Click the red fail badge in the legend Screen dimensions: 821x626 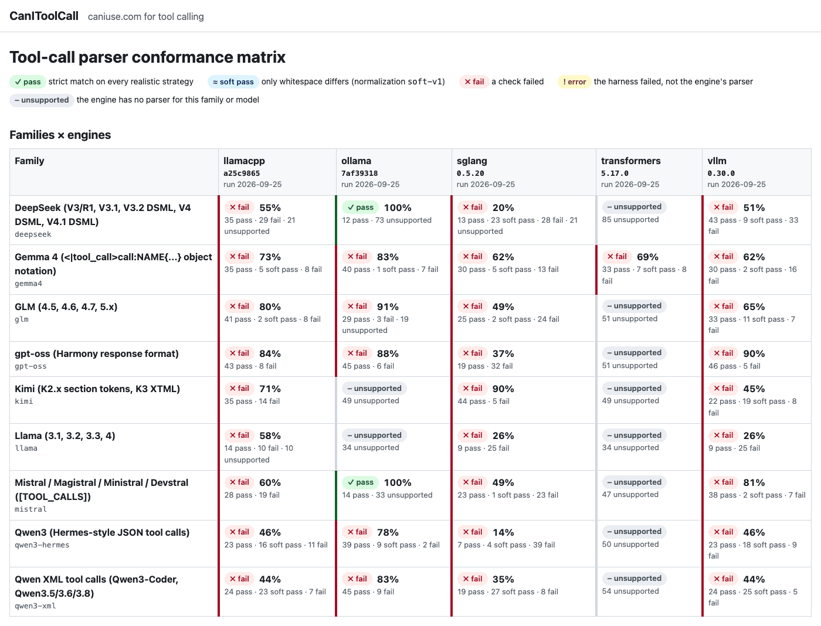[x=474, y=82]
